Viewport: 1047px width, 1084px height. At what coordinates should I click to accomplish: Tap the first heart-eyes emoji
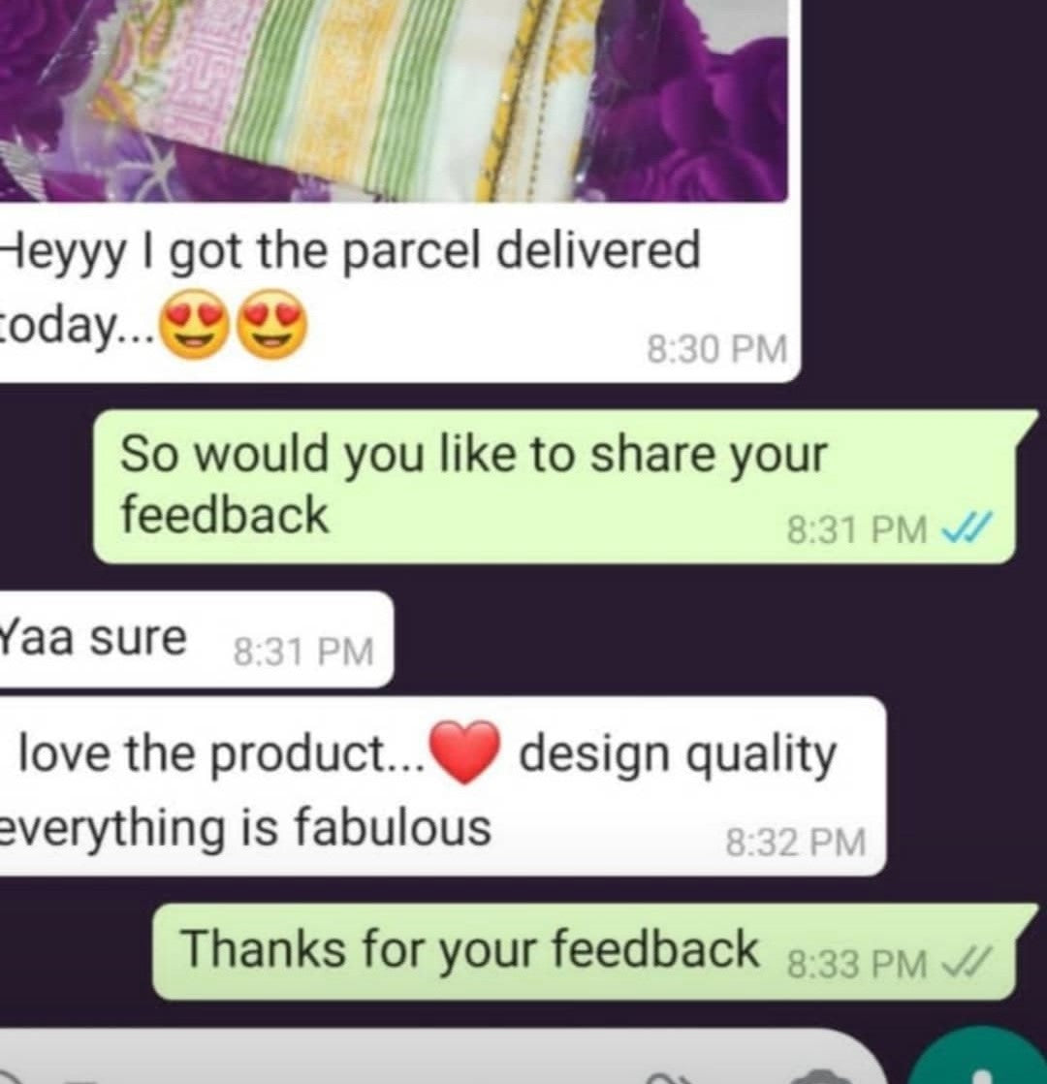196,324
